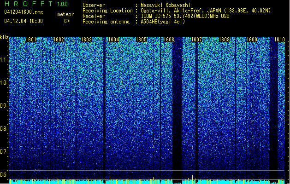Click the Receiving Location label
The width and height of the screenshot is (290, 184).
tap(107, 11)
